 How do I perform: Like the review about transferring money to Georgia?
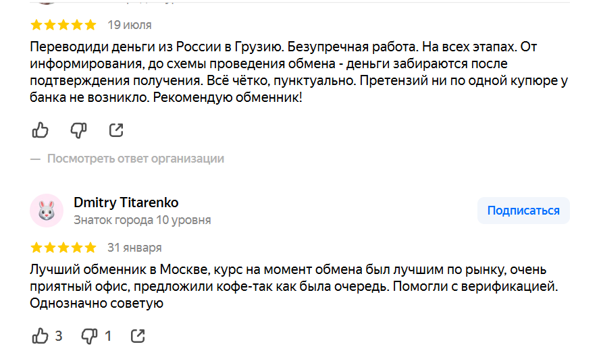[x=41, y=130]
